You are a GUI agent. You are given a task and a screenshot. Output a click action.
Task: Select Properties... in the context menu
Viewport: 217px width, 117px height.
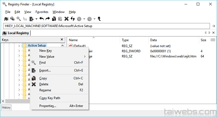coord(47,106)
